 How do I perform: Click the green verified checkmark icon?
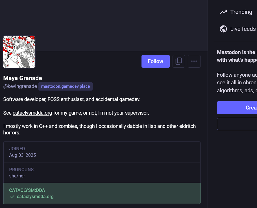pos(12,197)
